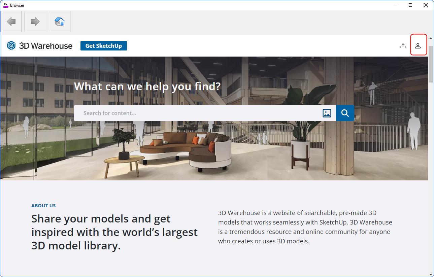The height and width of the screenshot is (277, 434).
Task: Sign in using the profile icon
Action: [x=418, y=45]
